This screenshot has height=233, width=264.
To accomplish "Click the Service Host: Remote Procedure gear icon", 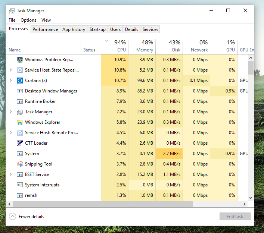I will point(20,133).
